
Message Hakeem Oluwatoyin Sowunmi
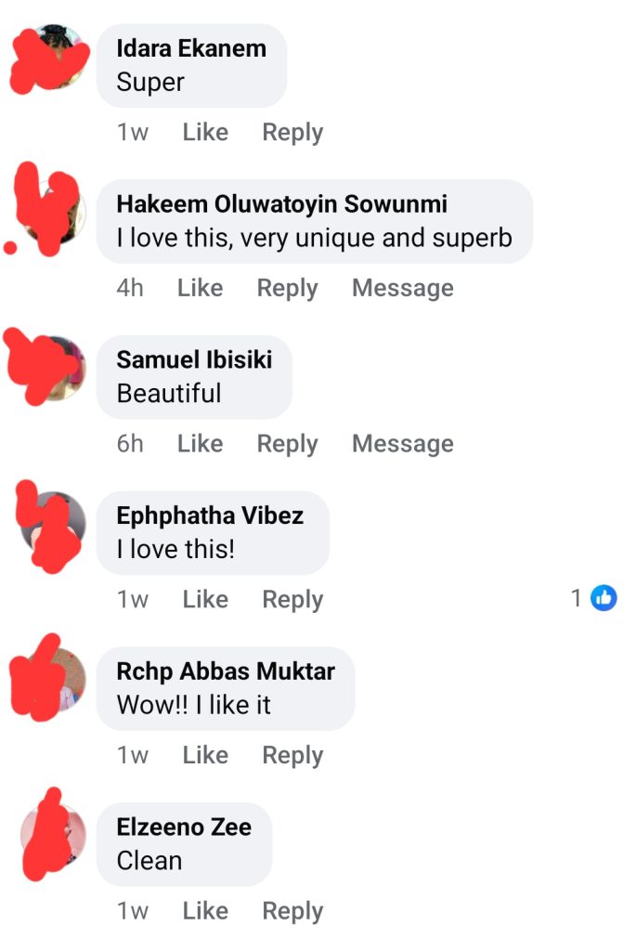click(402, 289)
